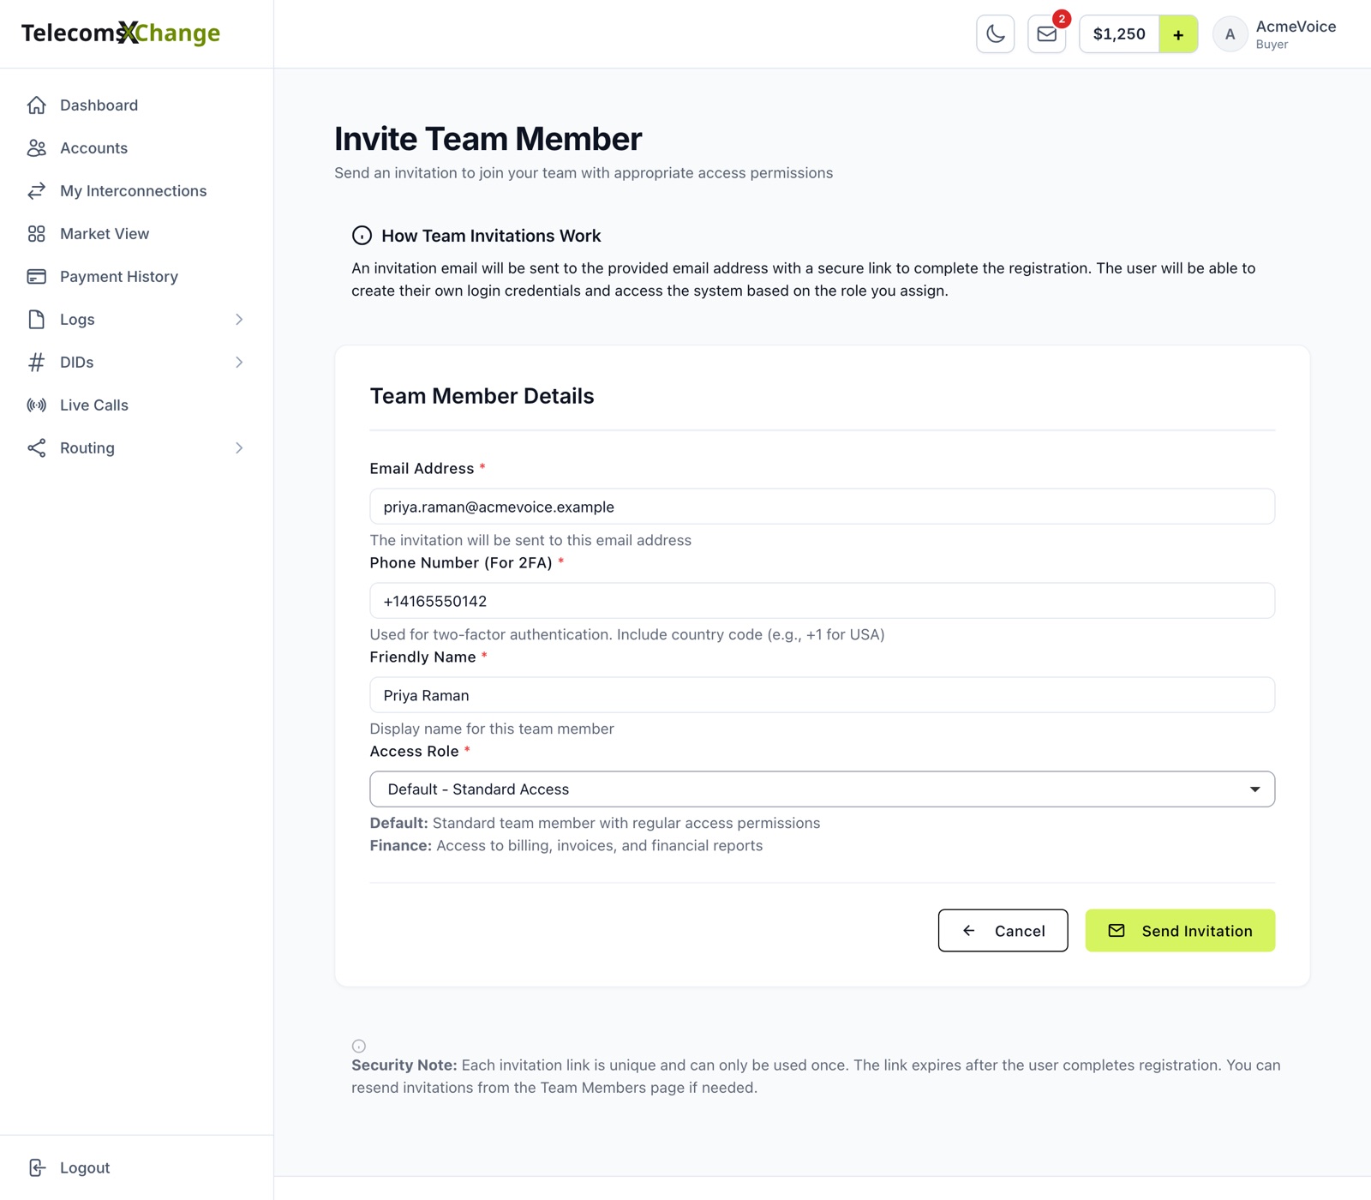1371x1200 pixels.
Task: Click the info icon beside How Team Invitations Work
Action: tap(362, 235)
